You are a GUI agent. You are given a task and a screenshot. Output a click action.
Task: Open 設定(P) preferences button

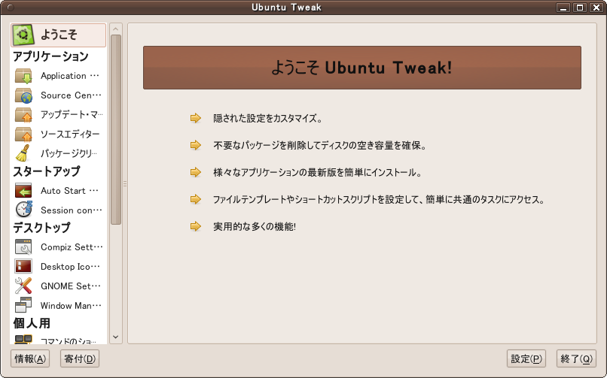(x=527, y=359)
